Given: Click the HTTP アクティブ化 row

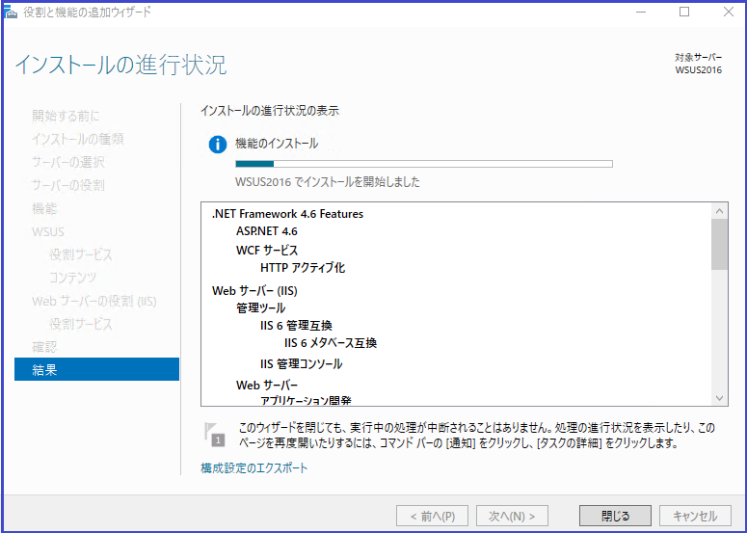Looking at the screenshot, I should coord(303,268).
